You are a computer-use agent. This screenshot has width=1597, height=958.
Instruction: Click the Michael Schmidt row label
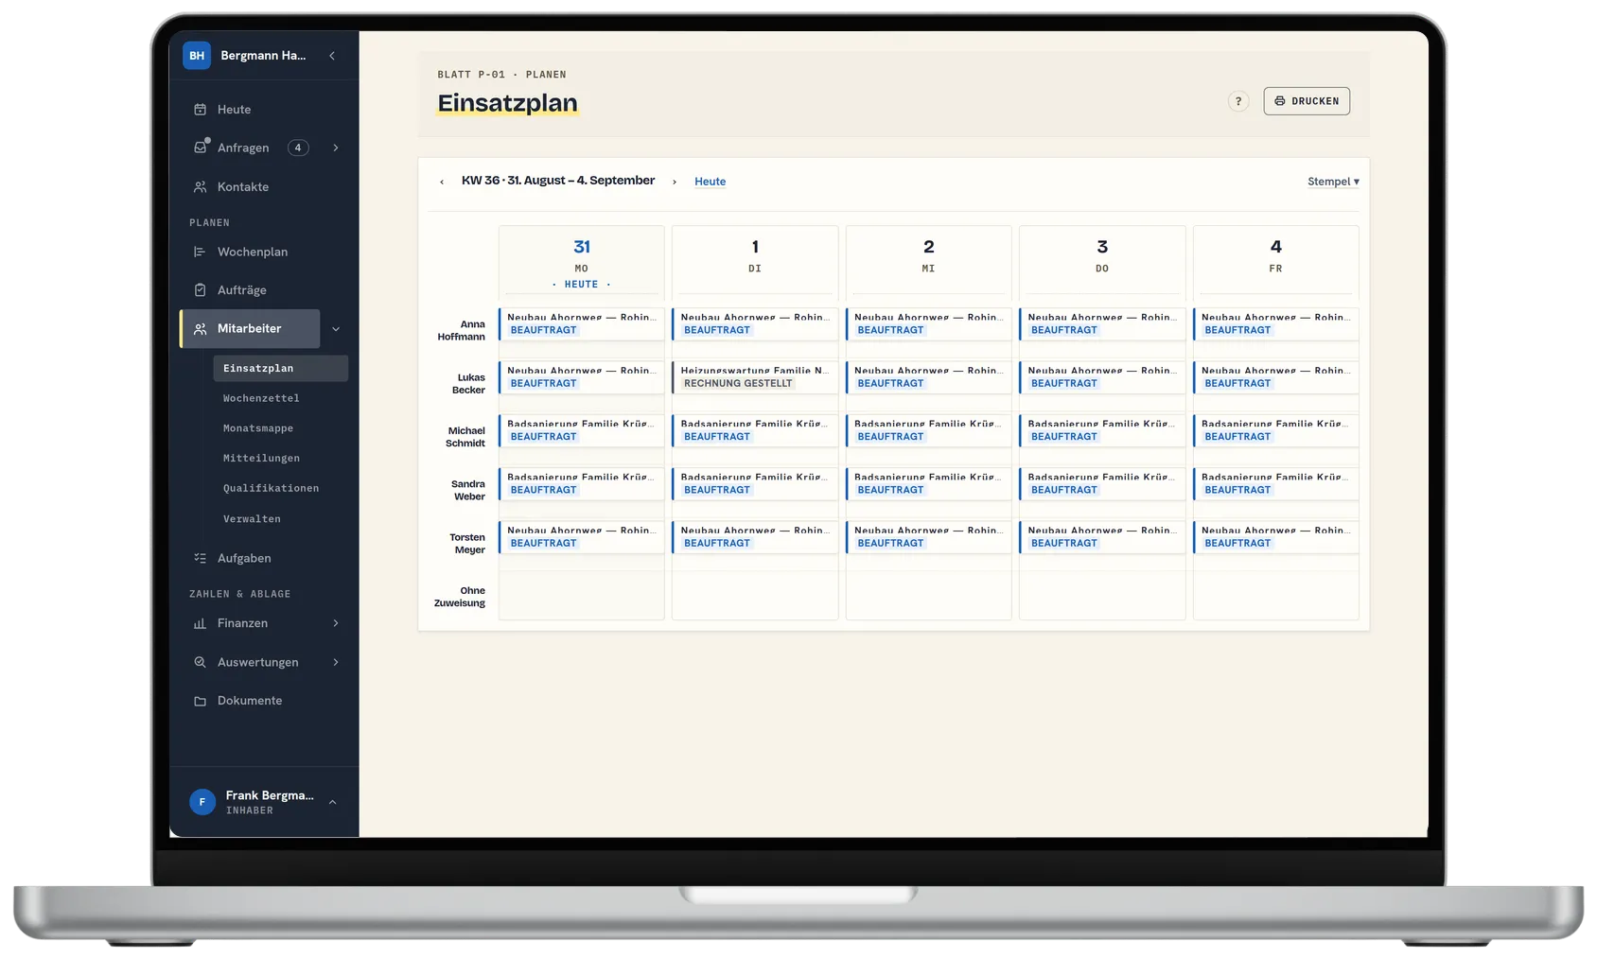pyautogui.click(x=465, y=437)
